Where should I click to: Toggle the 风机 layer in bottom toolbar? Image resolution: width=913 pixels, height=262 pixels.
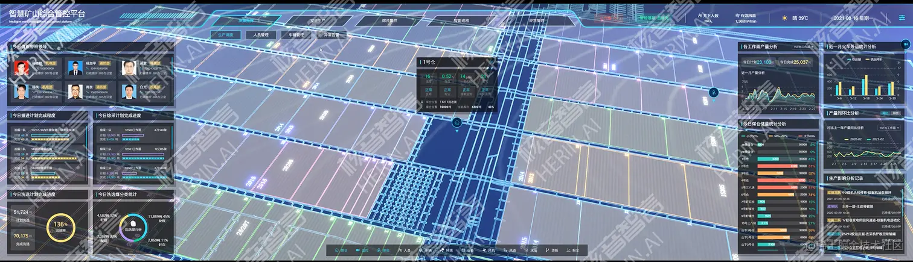pyautogui.click(x=489, y=250)
